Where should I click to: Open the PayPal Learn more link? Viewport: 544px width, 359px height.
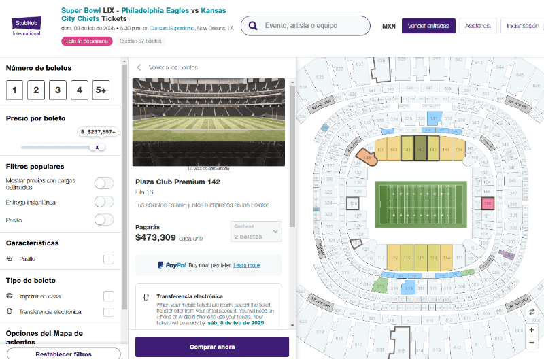(246, 265)
